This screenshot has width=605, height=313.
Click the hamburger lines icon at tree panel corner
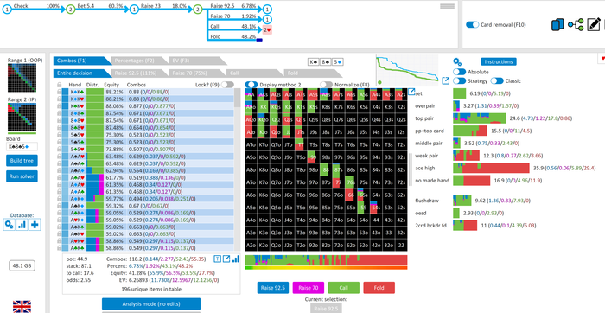point(447,6)
